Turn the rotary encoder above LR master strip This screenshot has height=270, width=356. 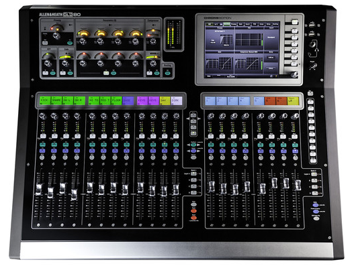[x=295, y=117]
